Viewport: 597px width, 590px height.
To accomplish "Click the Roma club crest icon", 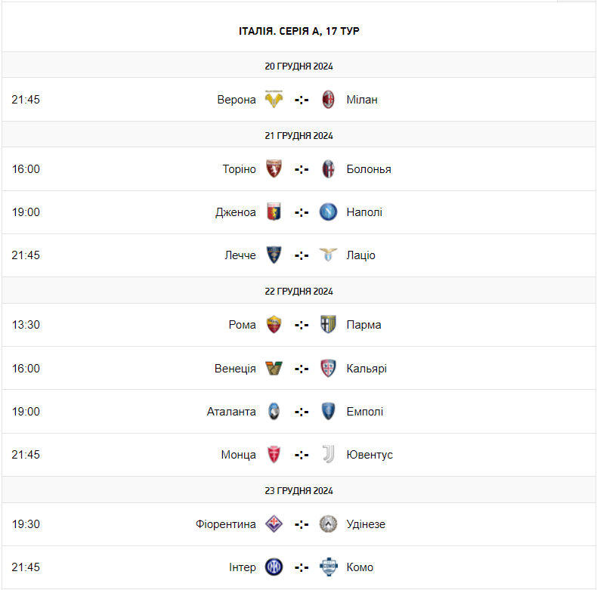I will point(274,325).
